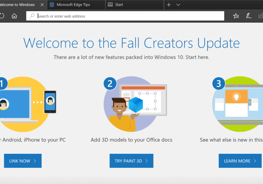This screenshot has width=263, height=184.
Task: Switch to the Microsoft Edge Tips tab
Action: pyautogui.click(x=76, y=5)
